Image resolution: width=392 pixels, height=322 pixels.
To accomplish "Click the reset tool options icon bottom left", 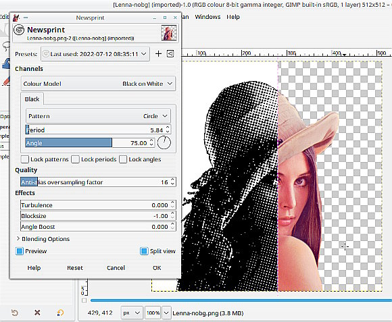I will click(x=15, y=313).
